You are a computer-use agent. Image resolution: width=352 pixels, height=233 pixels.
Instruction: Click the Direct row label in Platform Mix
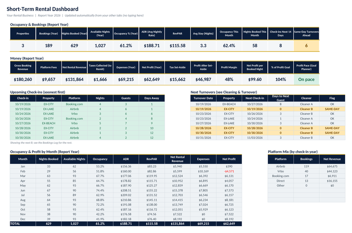click(x=281, y=181)
